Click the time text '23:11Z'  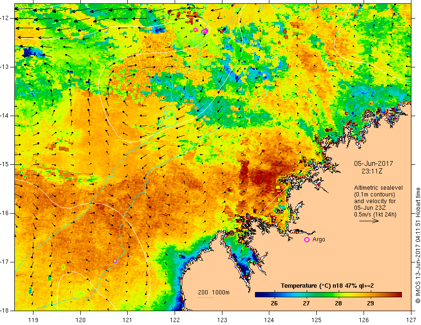point(372,171)
